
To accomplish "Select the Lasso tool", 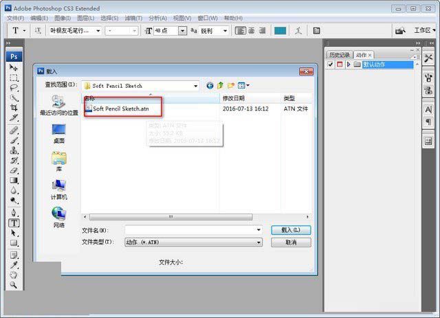I will click(14, 88).
